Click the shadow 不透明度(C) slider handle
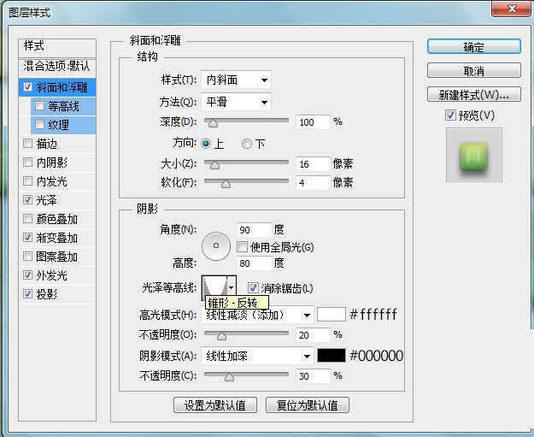This screenshot has height=437, width=534. coord(230,377)
